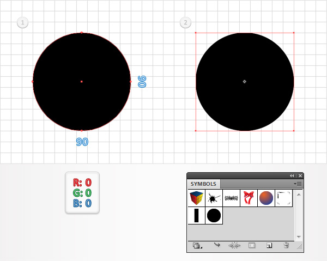The image size is (327, 261).
Task: Select the red ribbon bow symbol
Action: [x=249, y=198]
